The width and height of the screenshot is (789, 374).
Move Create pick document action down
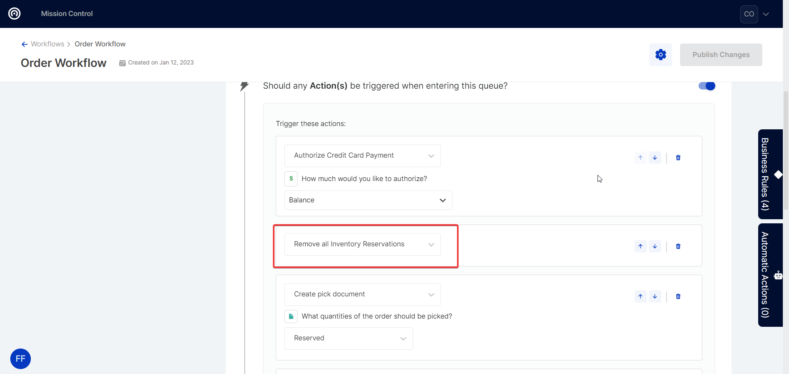coord(655,296)
